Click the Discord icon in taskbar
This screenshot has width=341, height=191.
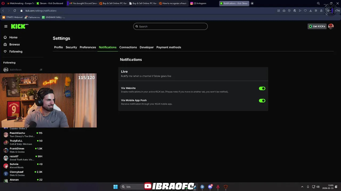tap(210, 187)
